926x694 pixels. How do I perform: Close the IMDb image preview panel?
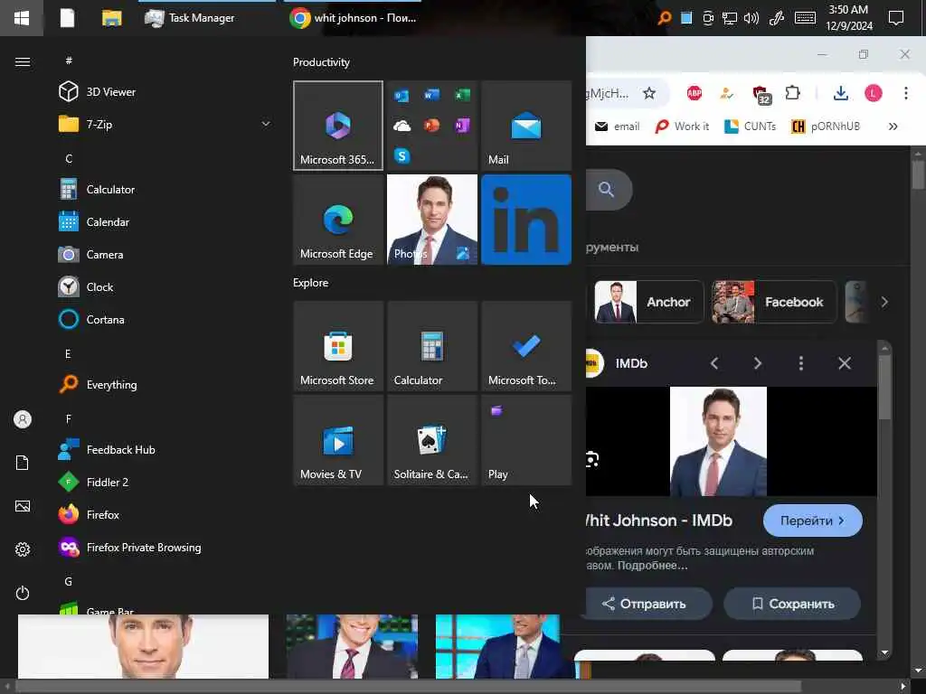(845, 363)
